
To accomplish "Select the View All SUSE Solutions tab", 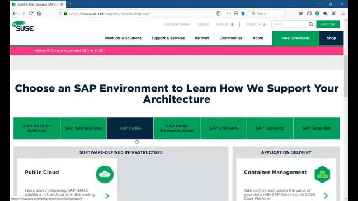I will click(x=37, y=128).
